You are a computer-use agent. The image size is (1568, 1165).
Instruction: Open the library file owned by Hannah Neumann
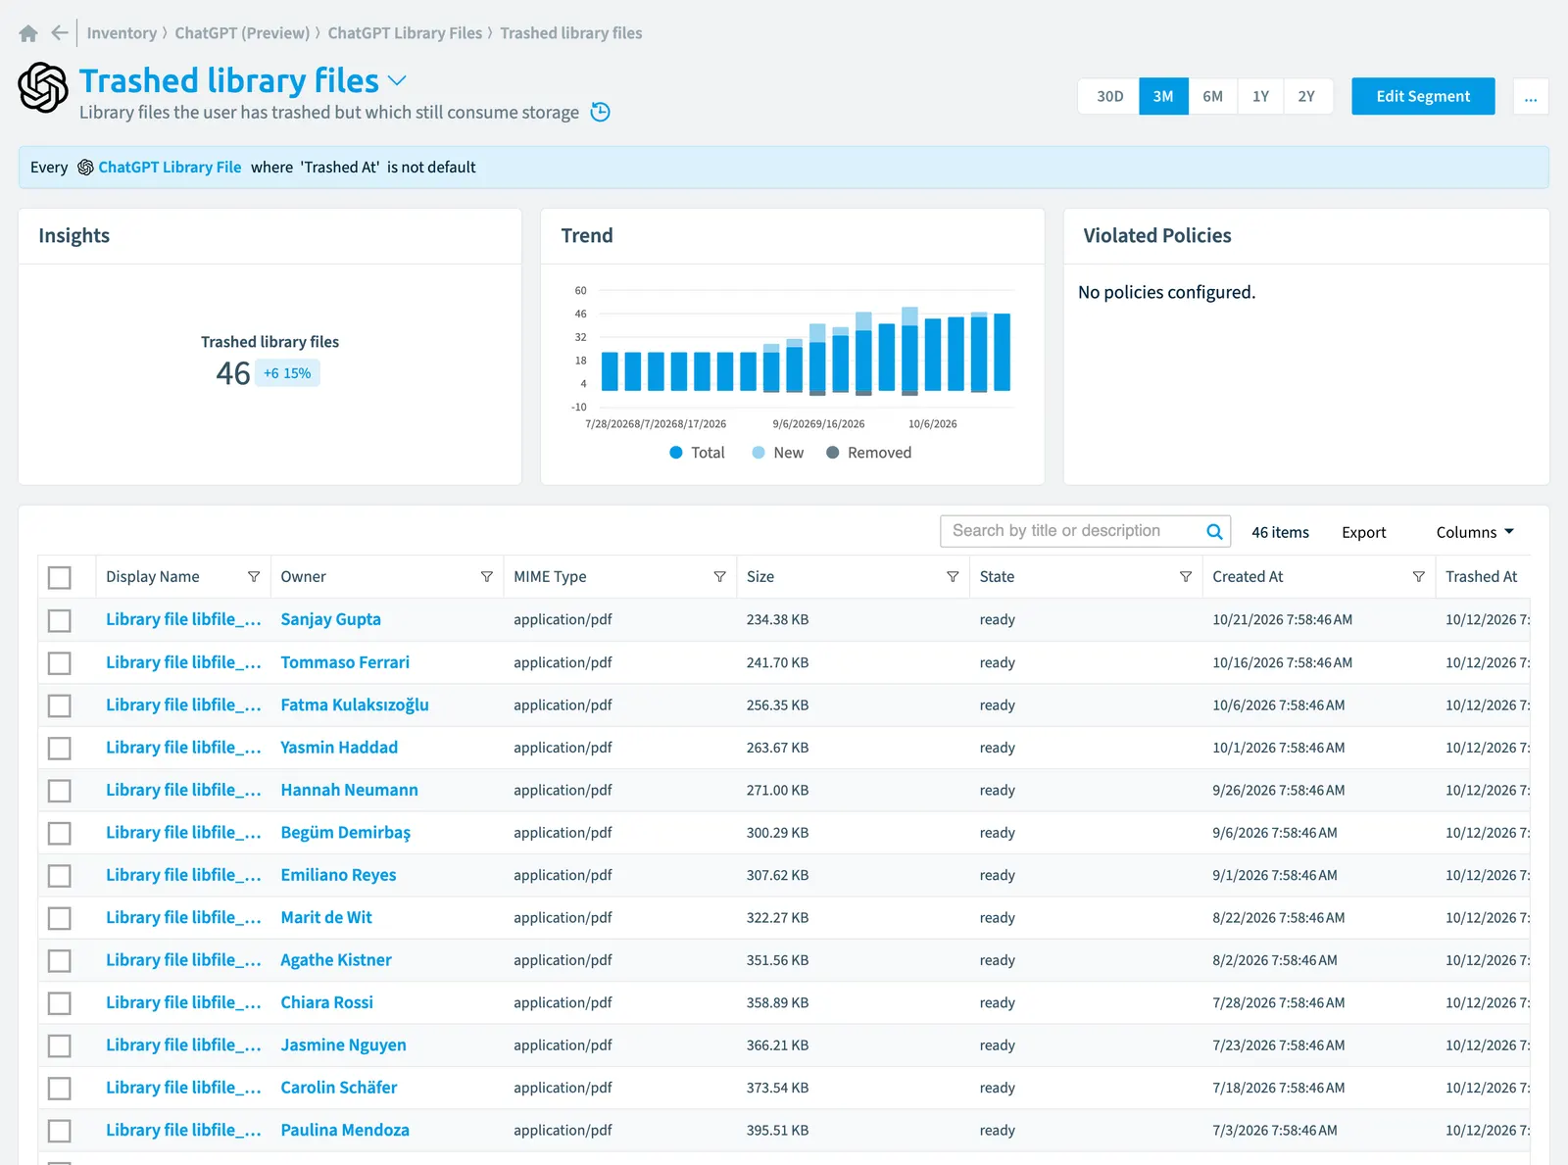point(183,791)
